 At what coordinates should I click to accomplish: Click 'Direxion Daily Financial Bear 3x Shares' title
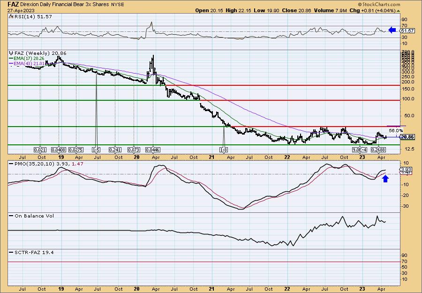[65, 4]
